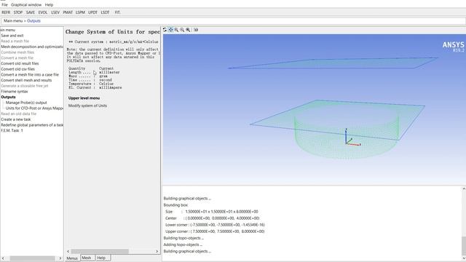Select Redefine global parameters of a task
The width and height of the screenshot is (466, 262).
32,124
